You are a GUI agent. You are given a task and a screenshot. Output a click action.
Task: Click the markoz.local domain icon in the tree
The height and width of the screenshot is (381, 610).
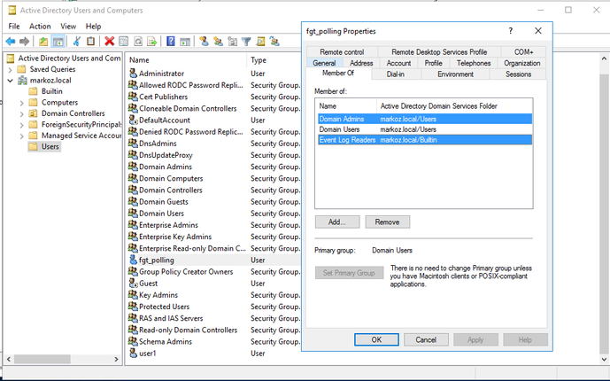pos(23,80)
